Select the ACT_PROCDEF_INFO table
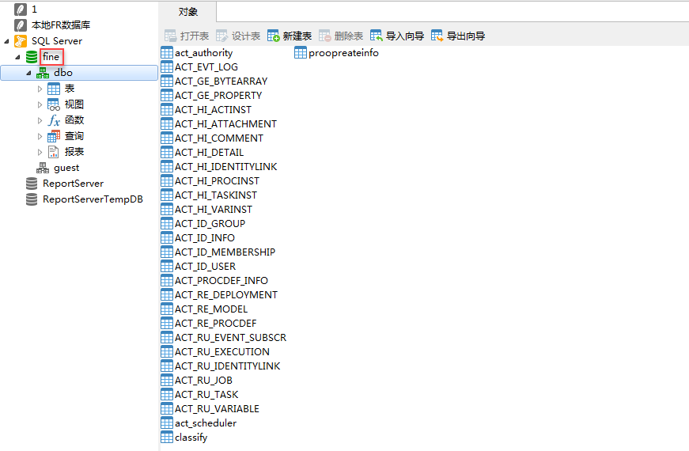This screenshot has height=451, width=689. pos(221,281)
